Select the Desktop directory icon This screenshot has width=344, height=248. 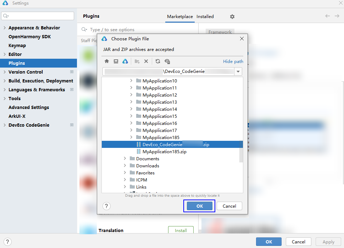click(116, 61)
